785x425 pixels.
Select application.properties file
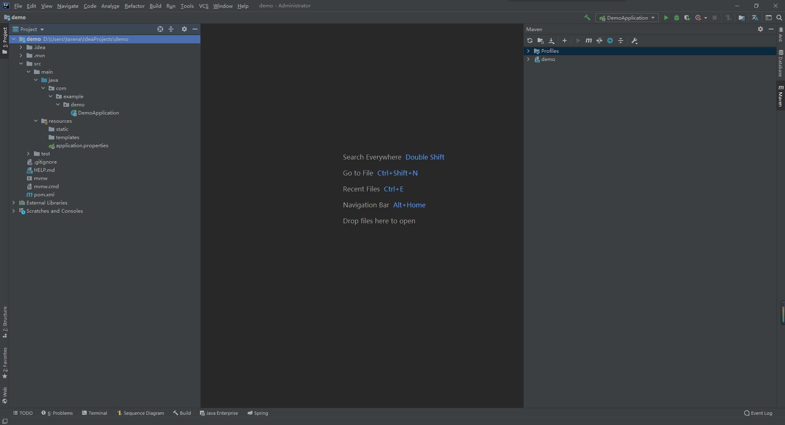point(78,146)
